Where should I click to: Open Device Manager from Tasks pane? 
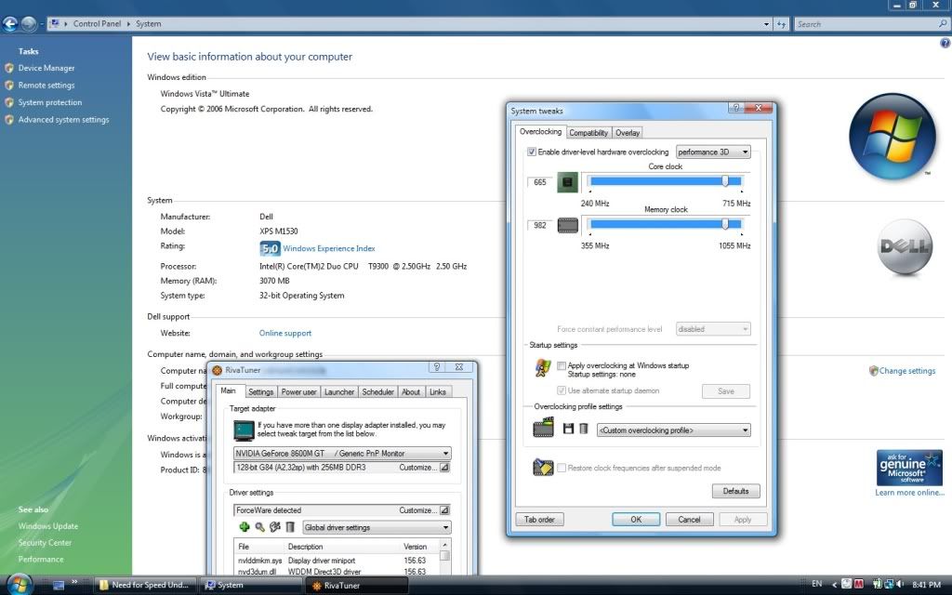click(x=46, y=68)
